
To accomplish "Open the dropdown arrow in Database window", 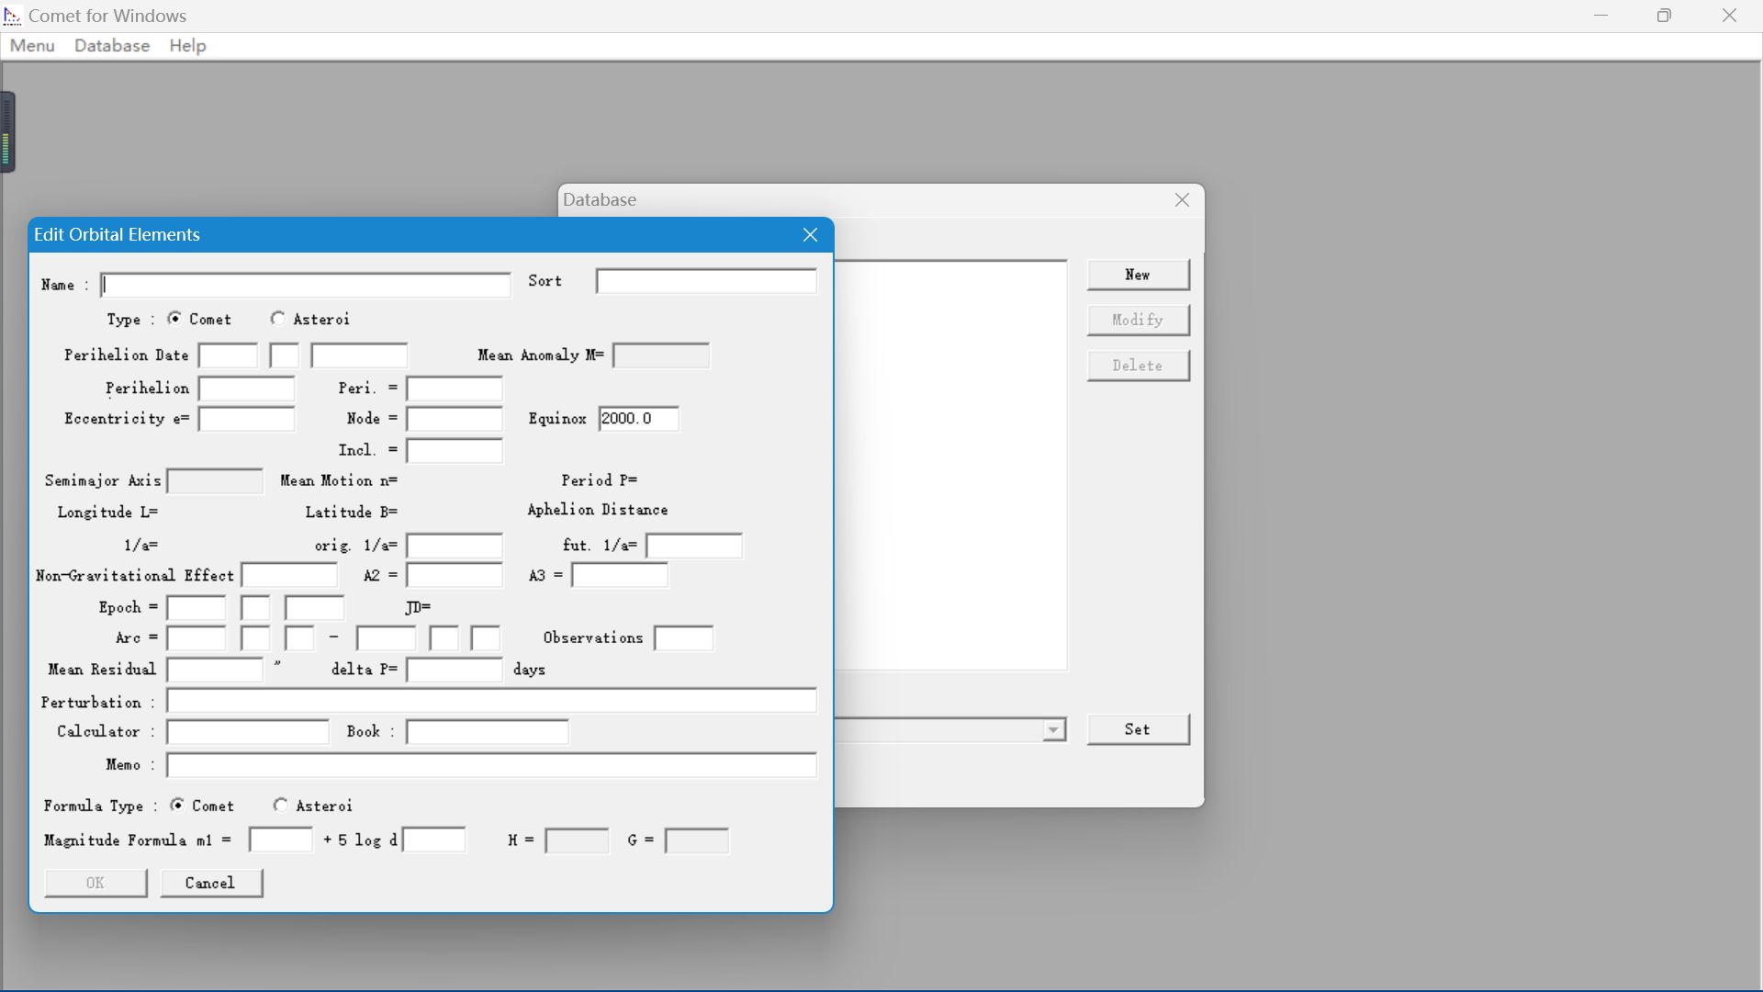I will tap(1054, 730).
